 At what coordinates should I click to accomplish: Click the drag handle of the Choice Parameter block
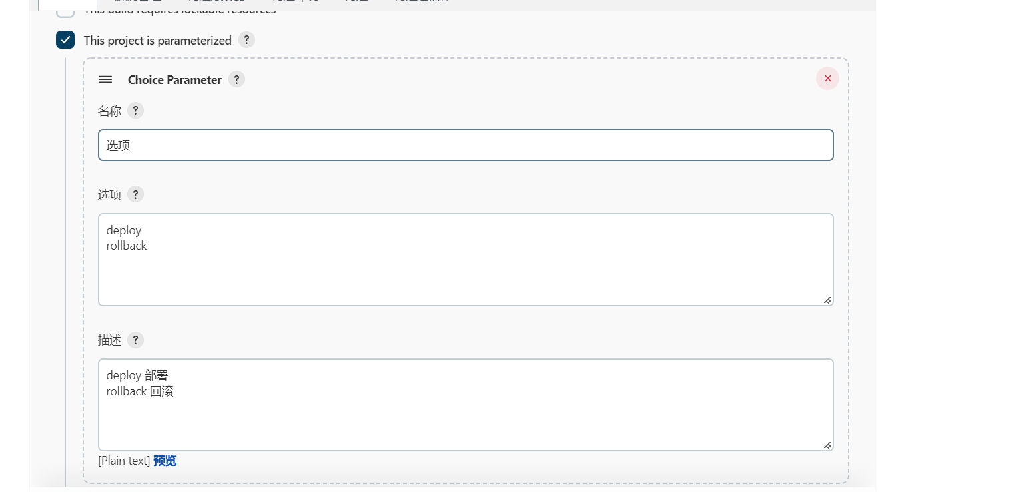point(105,79)
